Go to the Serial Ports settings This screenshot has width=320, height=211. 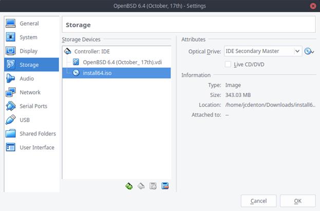pyautogui.click(x=33, y=106)
